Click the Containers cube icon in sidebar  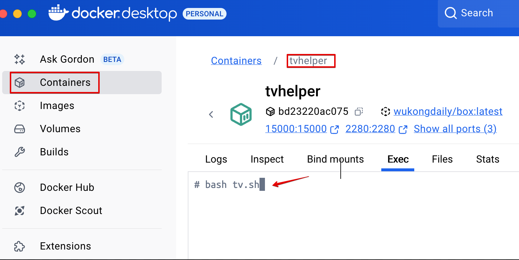coord(19,83)
